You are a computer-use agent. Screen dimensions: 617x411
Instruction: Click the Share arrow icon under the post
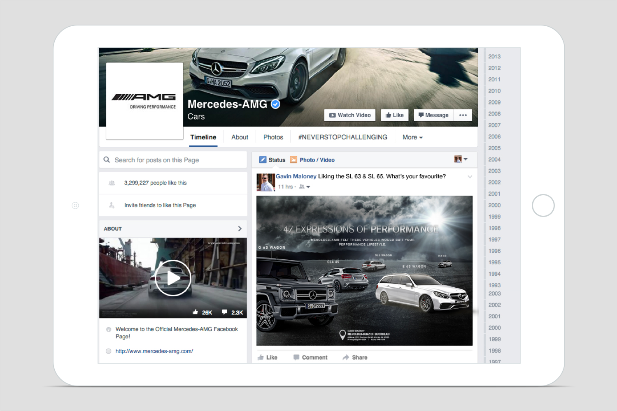(x=346, y=357)
